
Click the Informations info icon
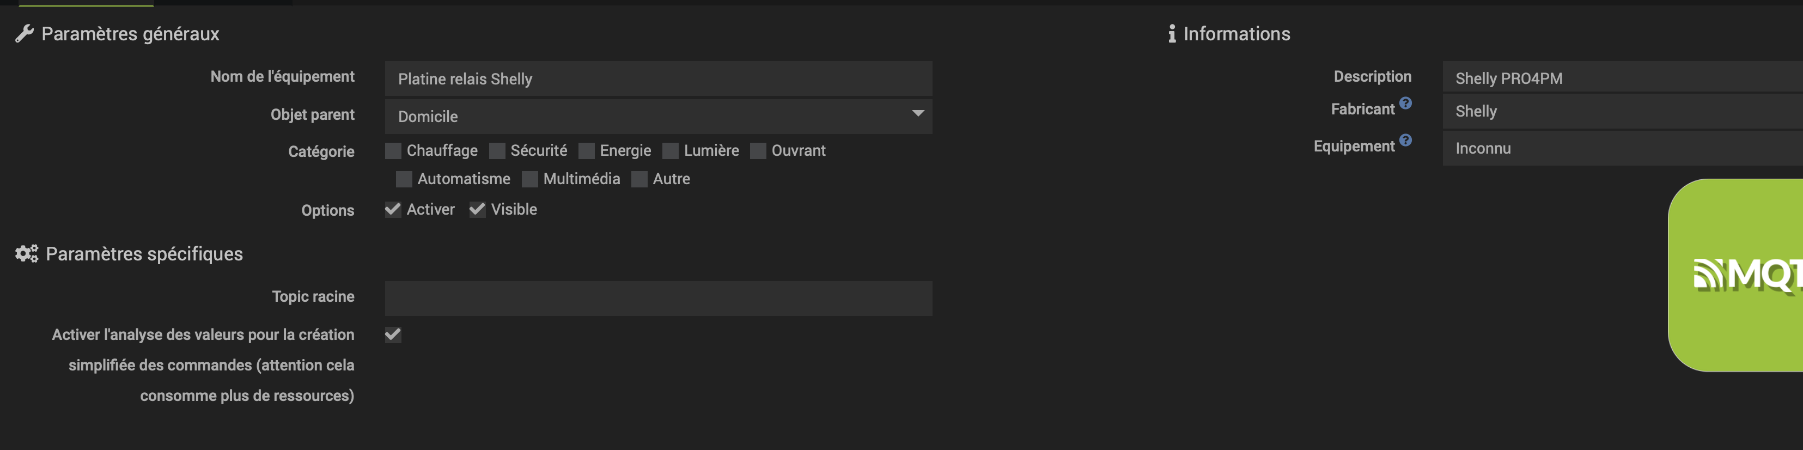coord(1172,34)
